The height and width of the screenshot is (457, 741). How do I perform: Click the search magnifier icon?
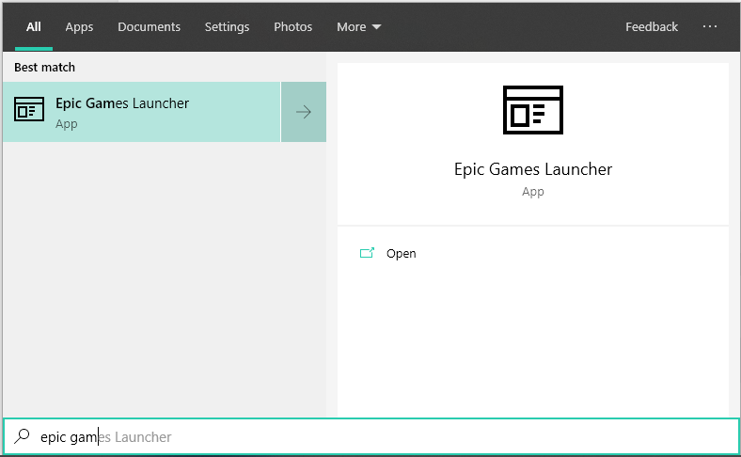point(22,436)
